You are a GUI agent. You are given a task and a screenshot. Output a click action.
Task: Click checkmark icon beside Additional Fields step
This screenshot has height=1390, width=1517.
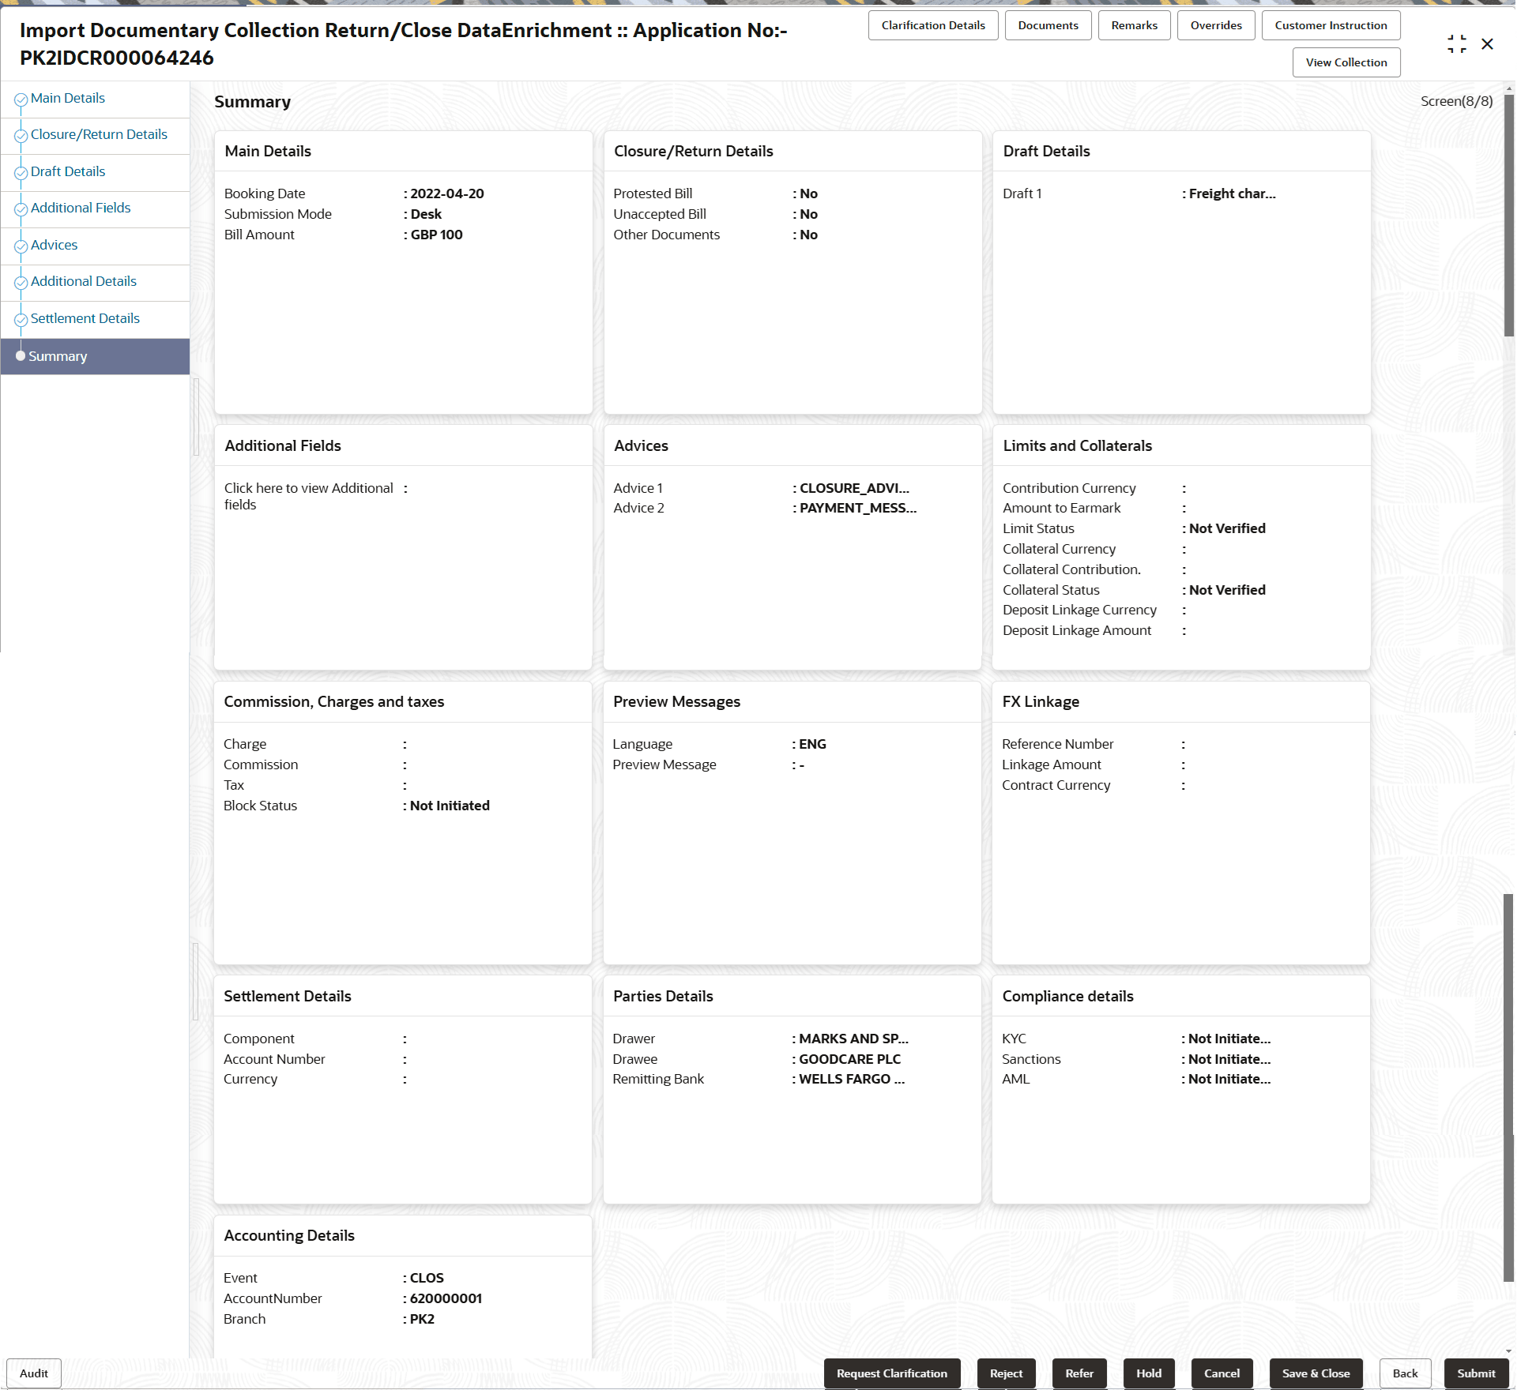(x=21, y=209)
